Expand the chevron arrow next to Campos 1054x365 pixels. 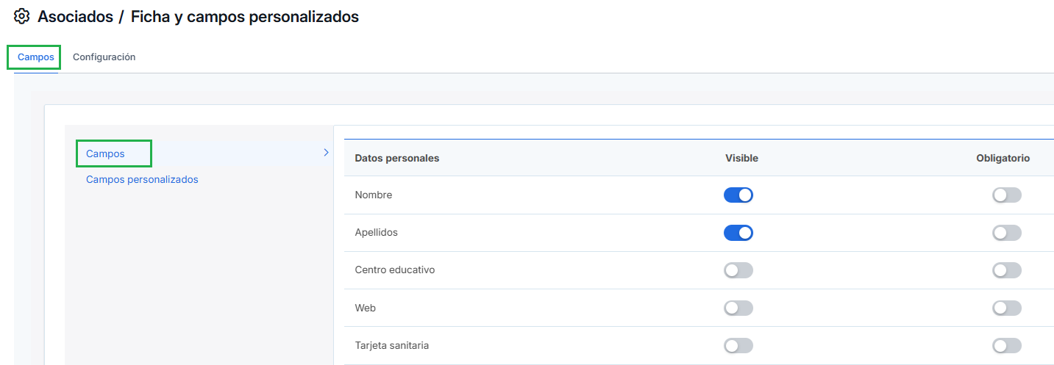click(x=326, y=153)
